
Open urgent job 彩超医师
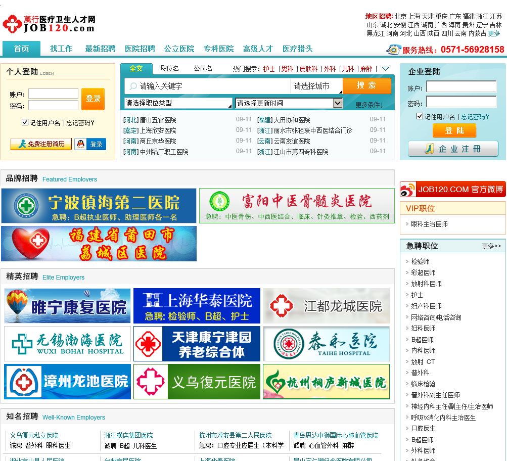click(x=423, y=272)
